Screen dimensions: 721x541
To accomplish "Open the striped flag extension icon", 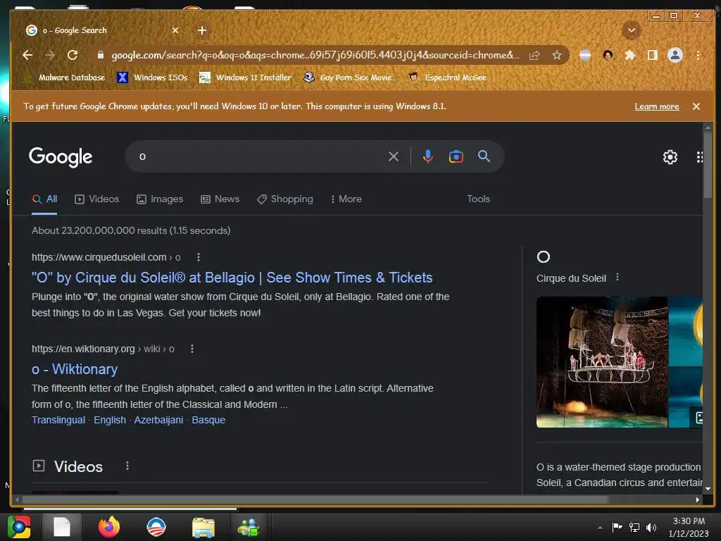I will click(585, 55).
